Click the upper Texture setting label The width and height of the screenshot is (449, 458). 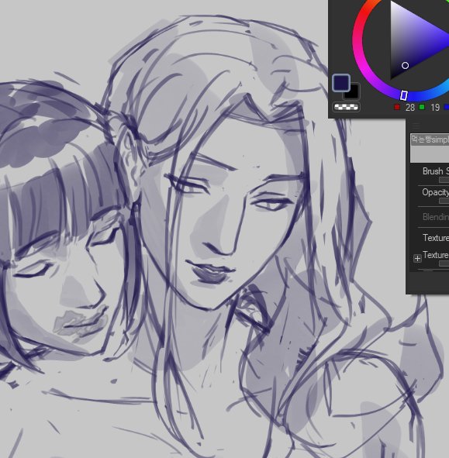click(x=436, y=238)
